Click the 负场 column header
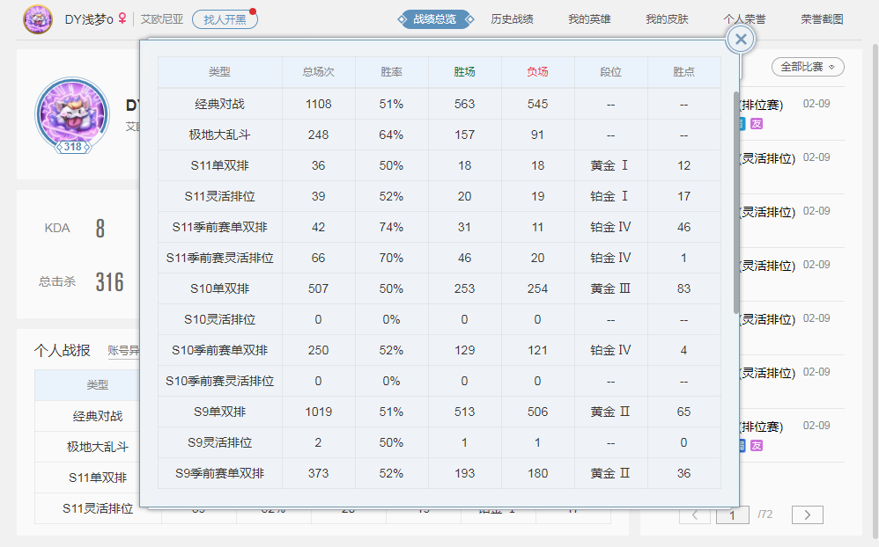The height and width of the screenshot is (547, 879). pos(537,71)
